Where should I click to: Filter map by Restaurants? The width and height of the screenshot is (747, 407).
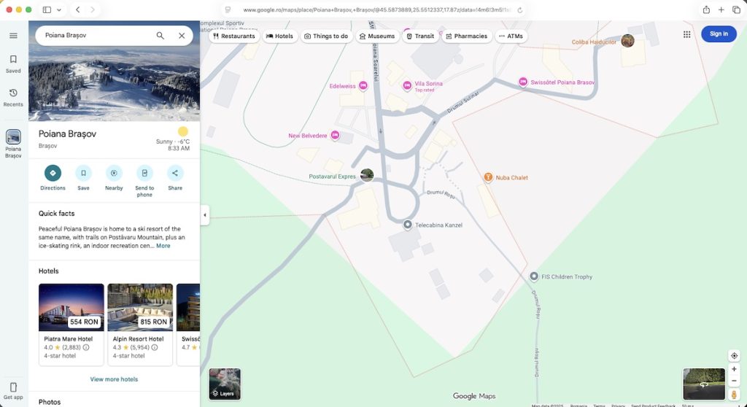[x=234, y=36]
